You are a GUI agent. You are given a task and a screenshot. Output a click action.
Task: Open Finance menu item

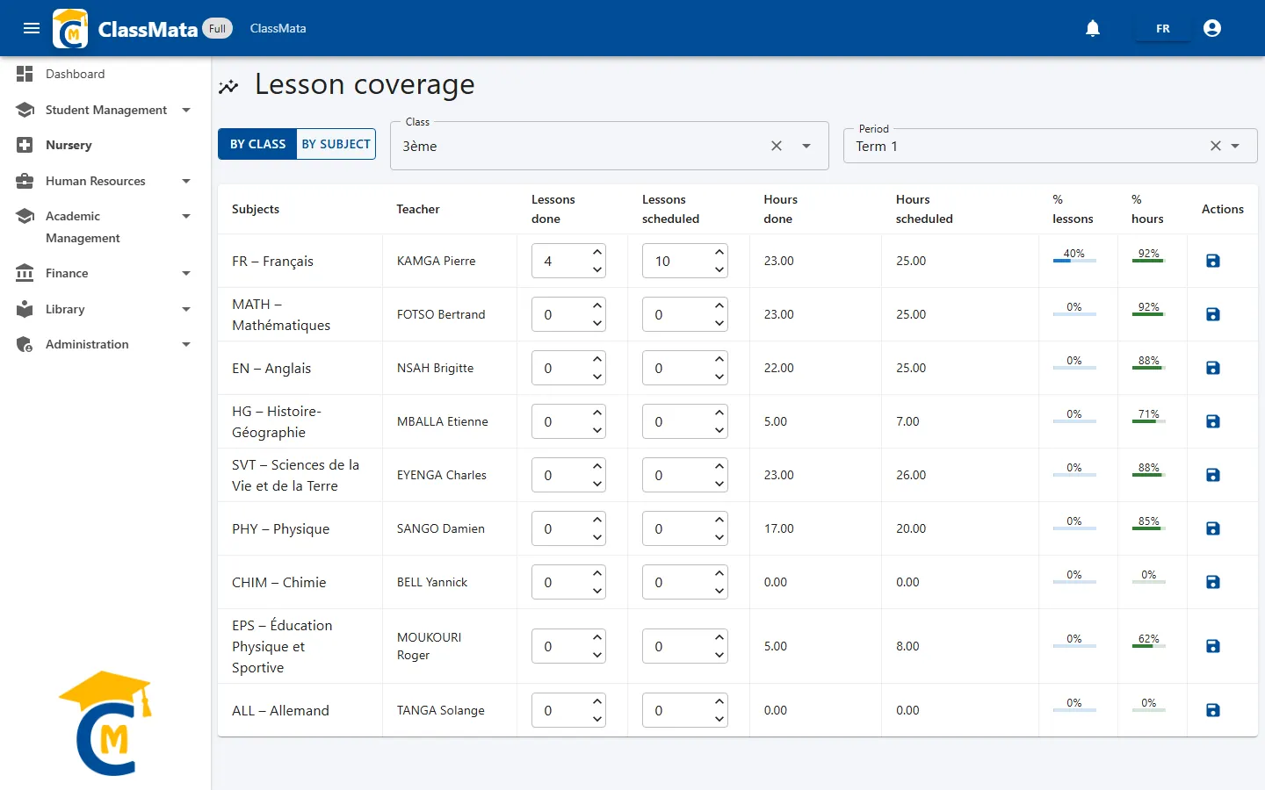point(105,273)
